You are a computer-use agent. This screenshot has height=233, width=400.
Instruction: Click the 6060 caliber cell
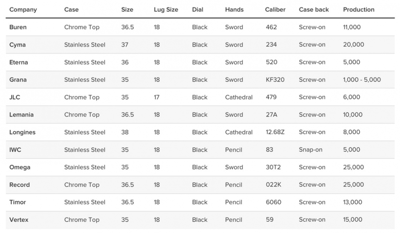[x=273, y=202]
